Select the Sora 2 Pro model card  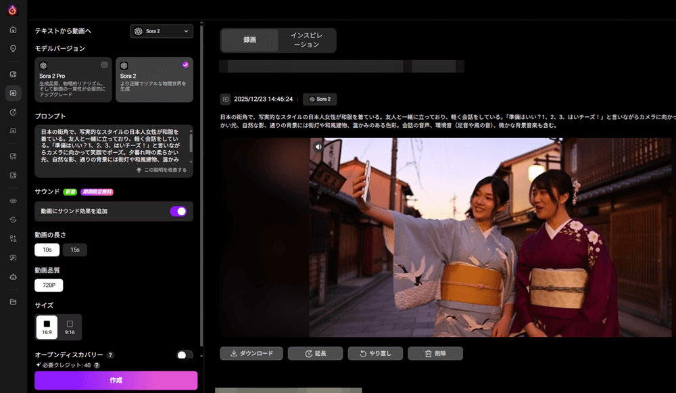pos(74,79)
